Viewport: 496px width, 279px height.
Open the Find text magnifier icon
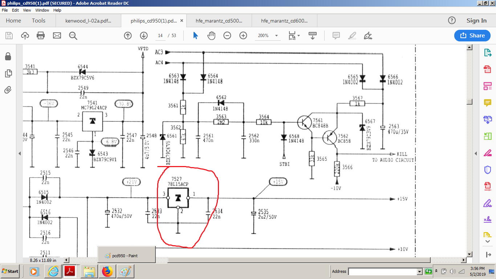[x=73, y=36]
